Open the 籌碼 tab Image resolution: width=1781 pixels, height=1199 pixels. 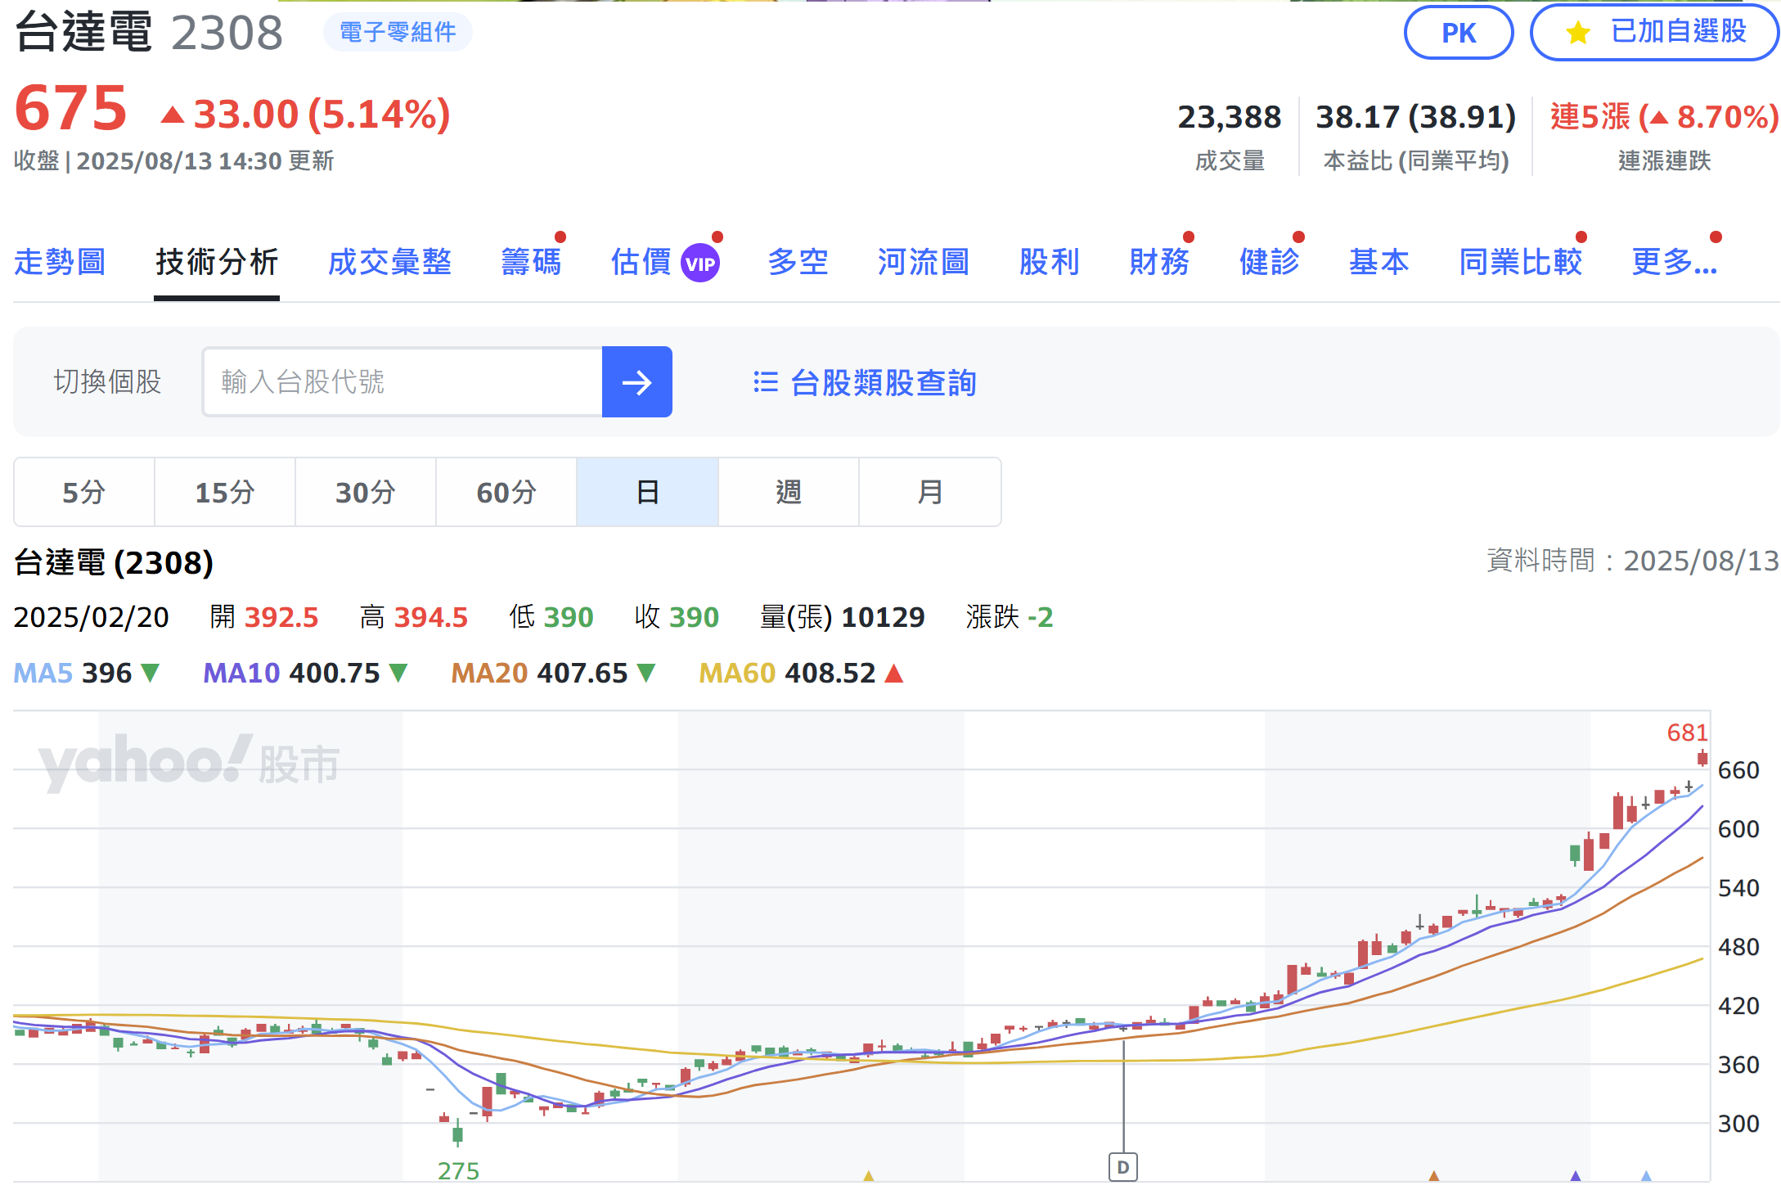click(531, 262)
